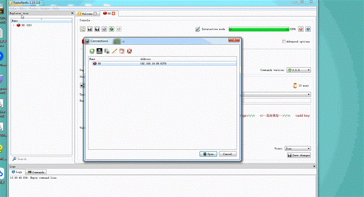Click the 13 msec timer icon
This screenshot has height=197, width=364.
point(295,85)
